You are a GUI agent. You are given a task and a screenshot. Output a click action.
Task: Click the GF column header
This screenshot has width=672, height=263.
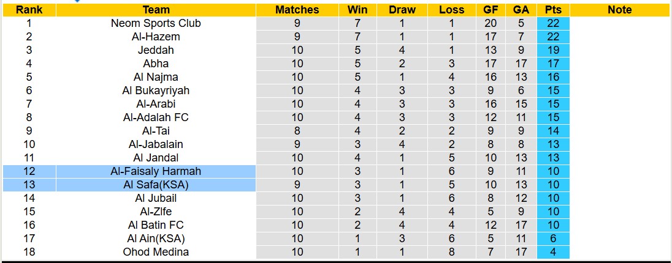491,10
